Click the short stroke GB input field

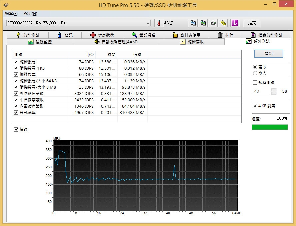[262, 91]
